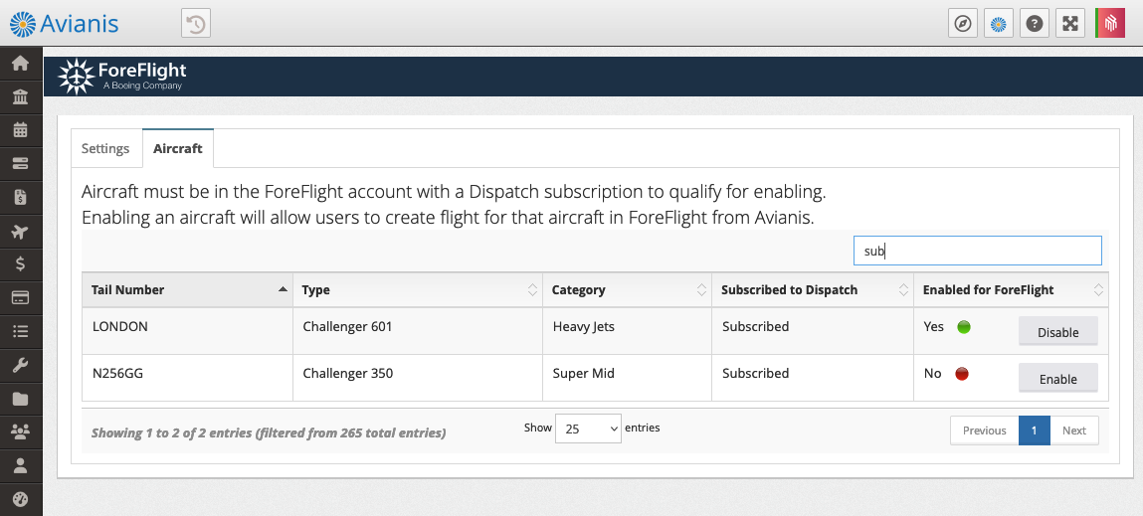This screenshot has height=516, width=1143.
Task: Switch to the Settings tab
Action: (x=105, y=149)
